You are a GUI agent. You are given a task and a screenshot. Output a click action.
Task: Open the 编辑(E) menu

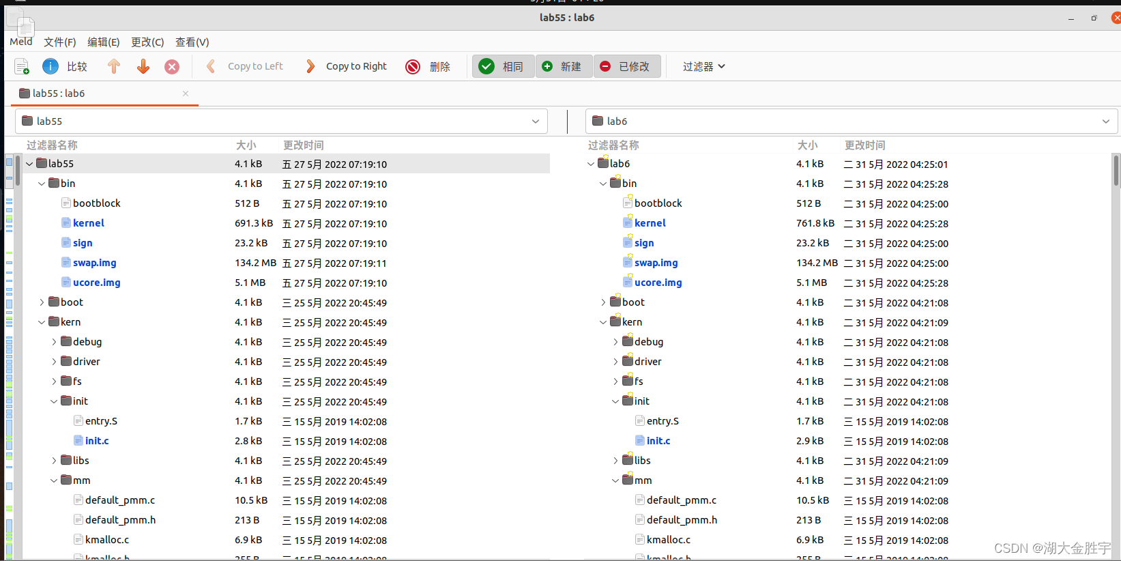(103, 42)
